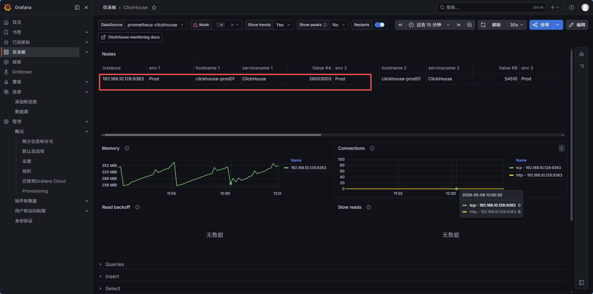Open the user profile avatar

585,7
